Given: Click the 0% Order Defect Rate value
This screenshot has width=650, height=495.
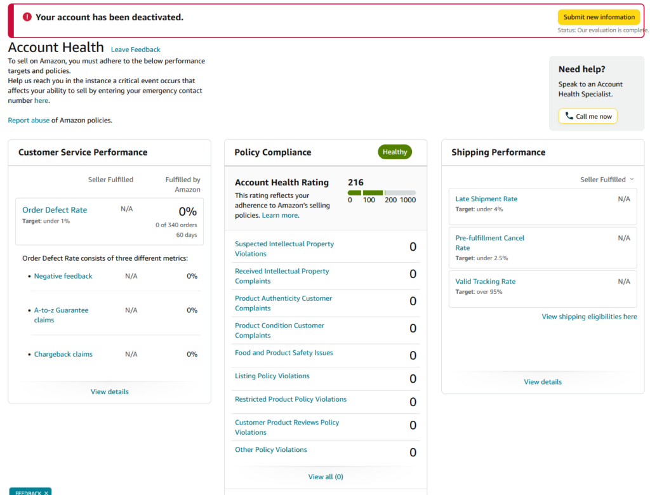Looking at the screenshot, I should [x=187, y=212].
